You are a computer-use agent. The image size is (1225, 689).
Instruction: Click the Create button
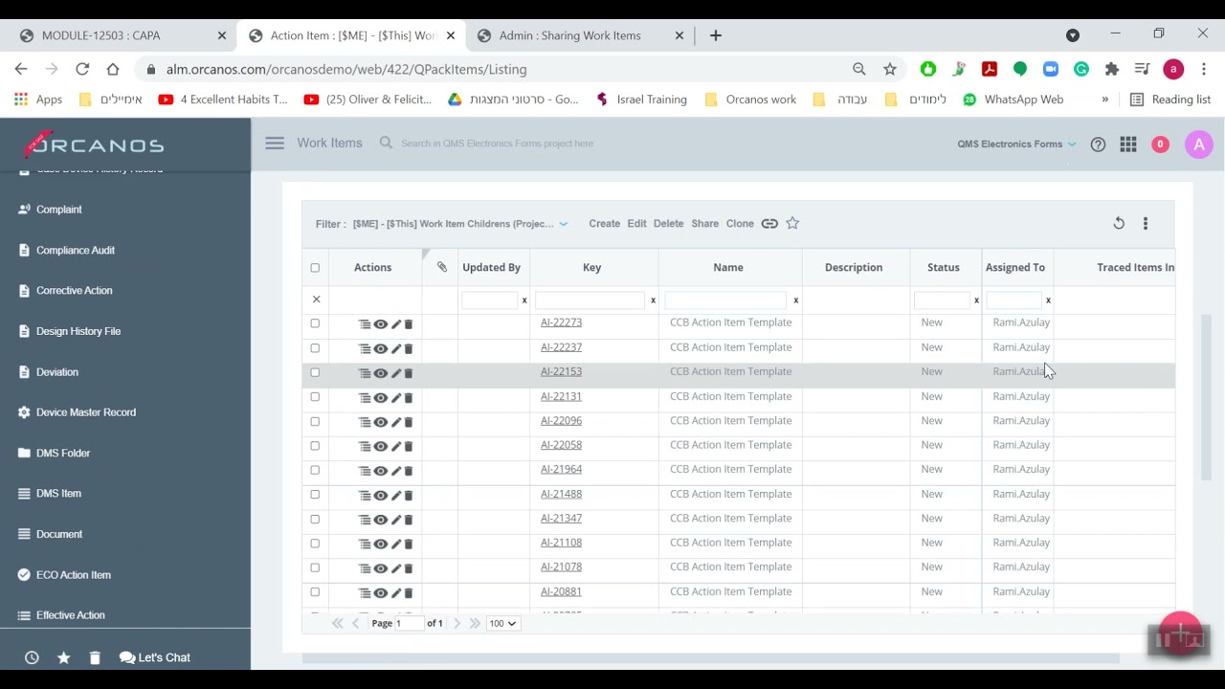pos(604,224)
